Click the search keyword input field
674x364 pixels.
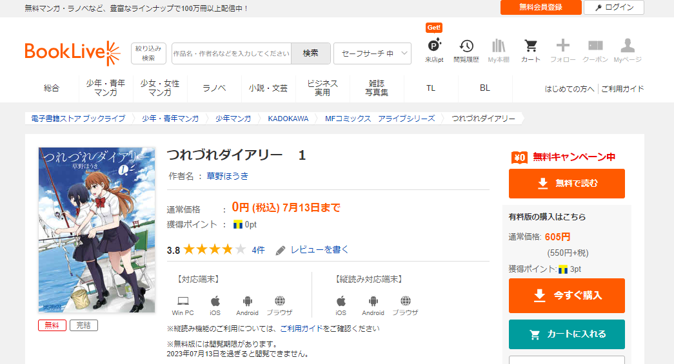(x=232, y=53)
